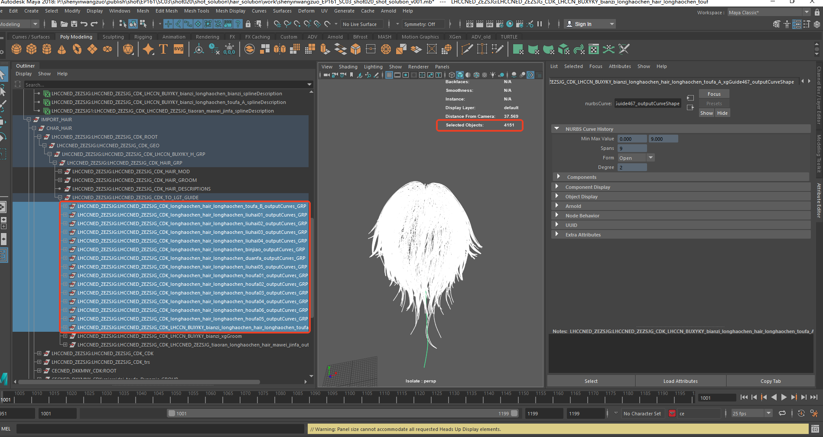Viewport: 823px width, 437px height.
Task: Click the Multi-Cut knife tool icon
Action: tap(467, 49)
